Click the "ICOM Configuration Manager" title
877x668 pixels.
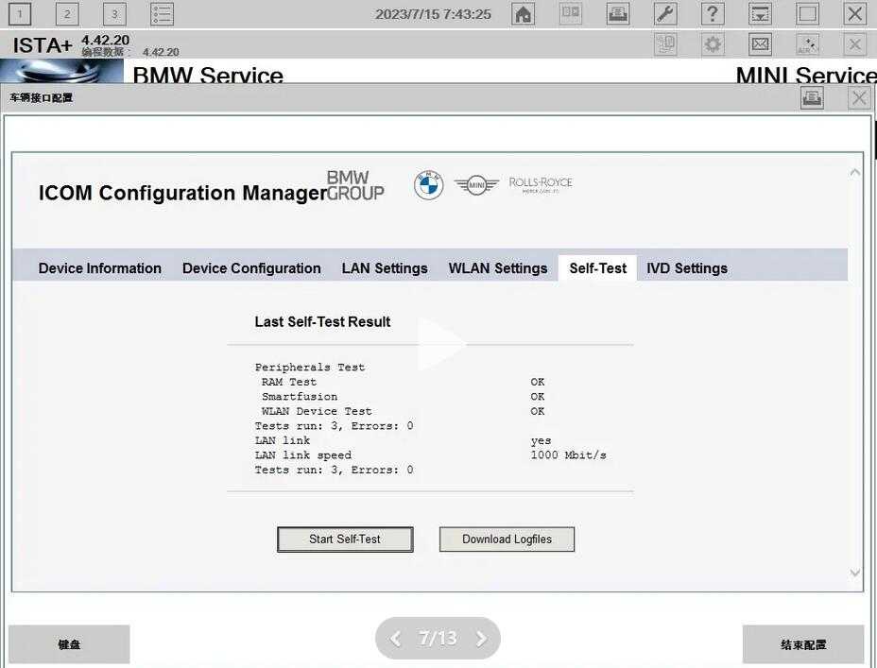182,193
